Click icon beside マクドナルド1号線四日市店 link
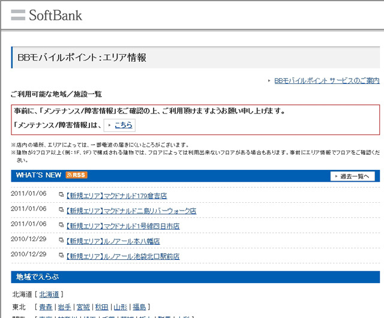The image size is (384, 318). 61,225
